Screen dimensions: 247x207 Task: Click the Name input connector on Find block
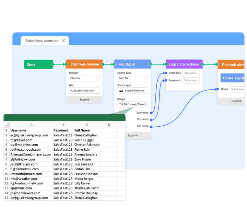(x=217, y=89)
